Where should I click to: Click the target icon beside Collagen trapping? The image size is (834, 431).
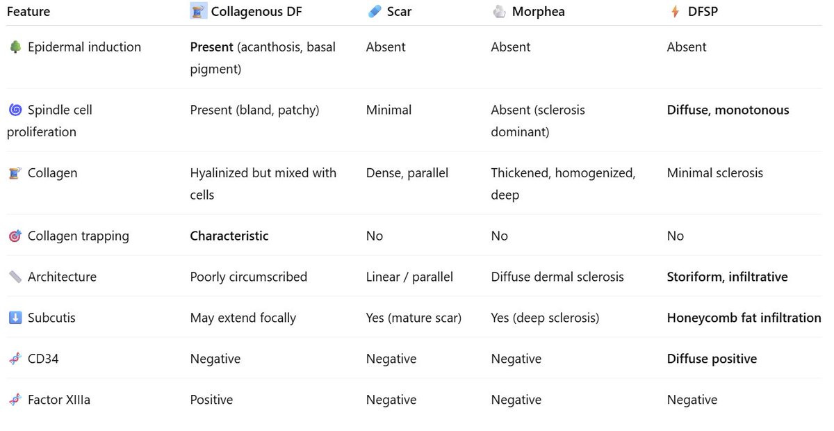15,236
